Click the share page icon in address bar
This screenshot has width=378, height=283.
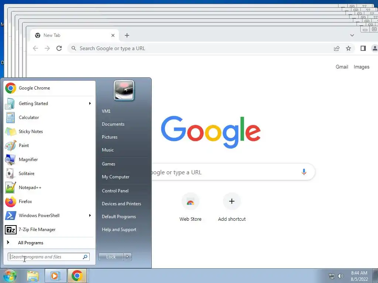pos(337,48)
